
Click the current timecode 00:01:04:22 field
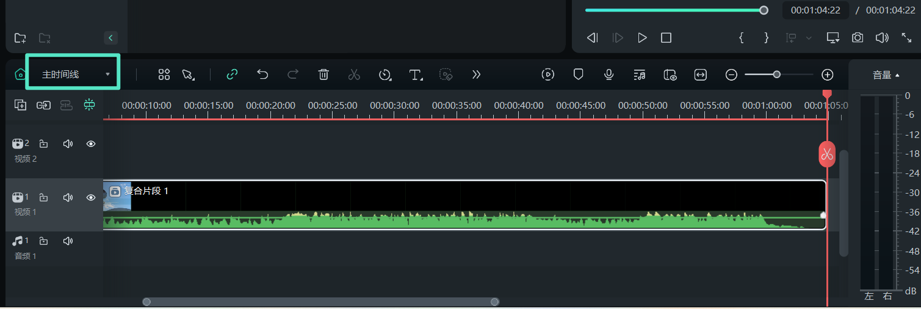[x=815, y=10]
